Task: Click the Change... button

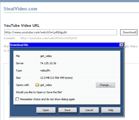Action: (106, 85)
